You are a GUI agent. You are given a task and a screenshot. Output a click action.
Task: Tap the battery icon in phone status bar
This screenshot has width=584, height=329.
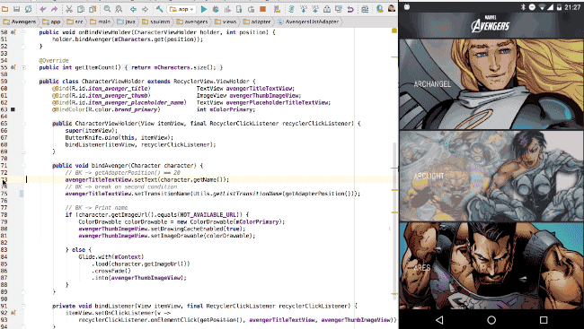pos(560,7)
